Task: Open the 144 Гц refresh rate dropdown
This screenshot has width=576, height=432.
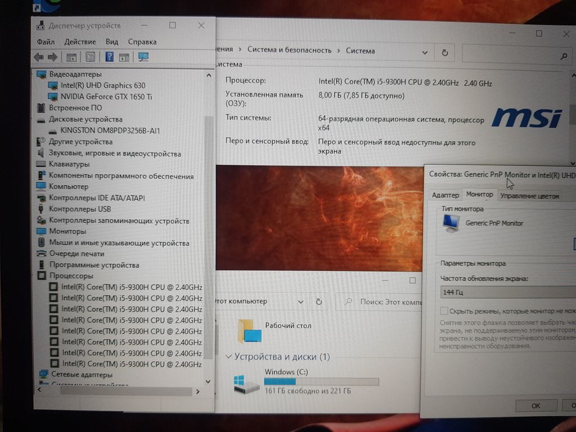Action: pyautogui.click(x=506, y=292)
